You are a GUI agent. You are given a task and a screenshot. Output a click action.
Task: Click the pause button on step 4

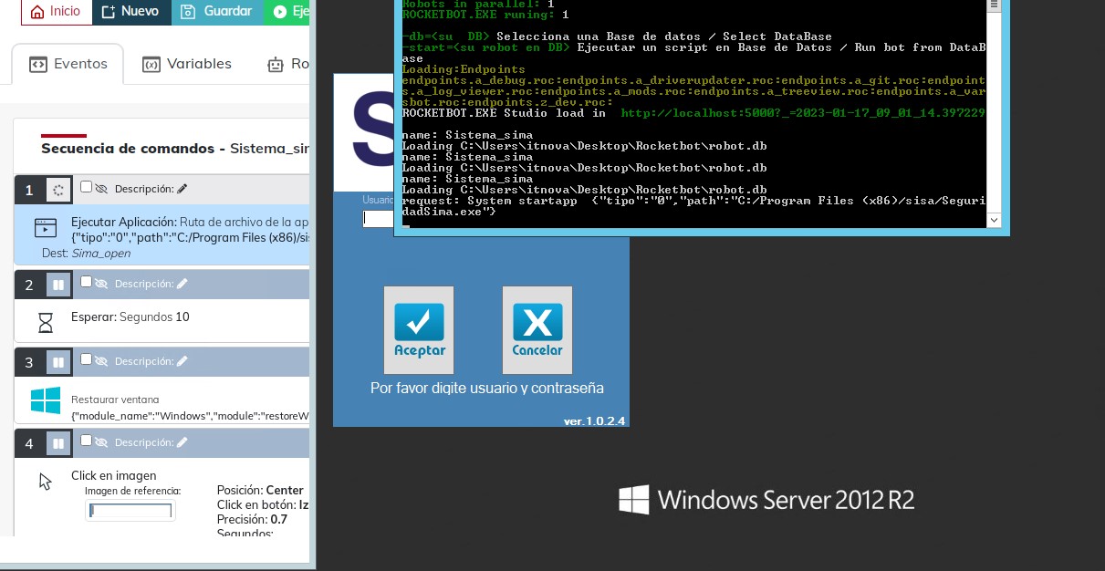point(58,443)
